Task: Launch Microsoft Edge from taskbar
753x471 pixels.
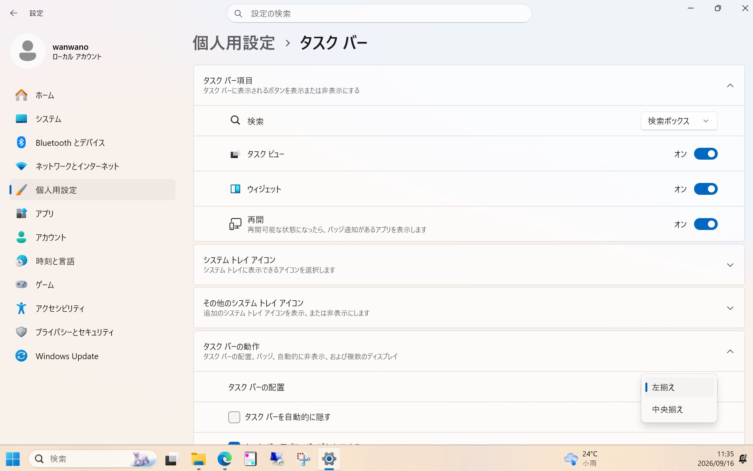Action: (x=224, y=459)
